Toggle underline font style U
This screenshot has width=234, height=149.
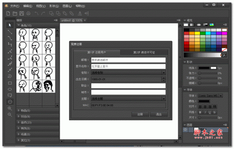coord(210,112)
